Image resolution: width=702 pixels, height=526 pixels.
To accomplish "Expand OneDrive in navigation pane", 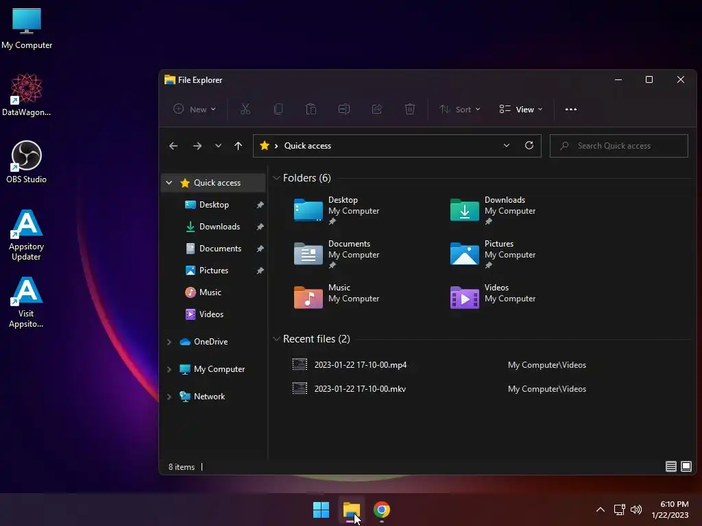I will 169,342.
